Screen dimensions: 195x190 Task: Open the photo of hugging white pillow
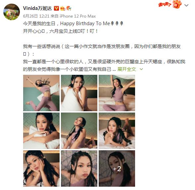(79, 93)
